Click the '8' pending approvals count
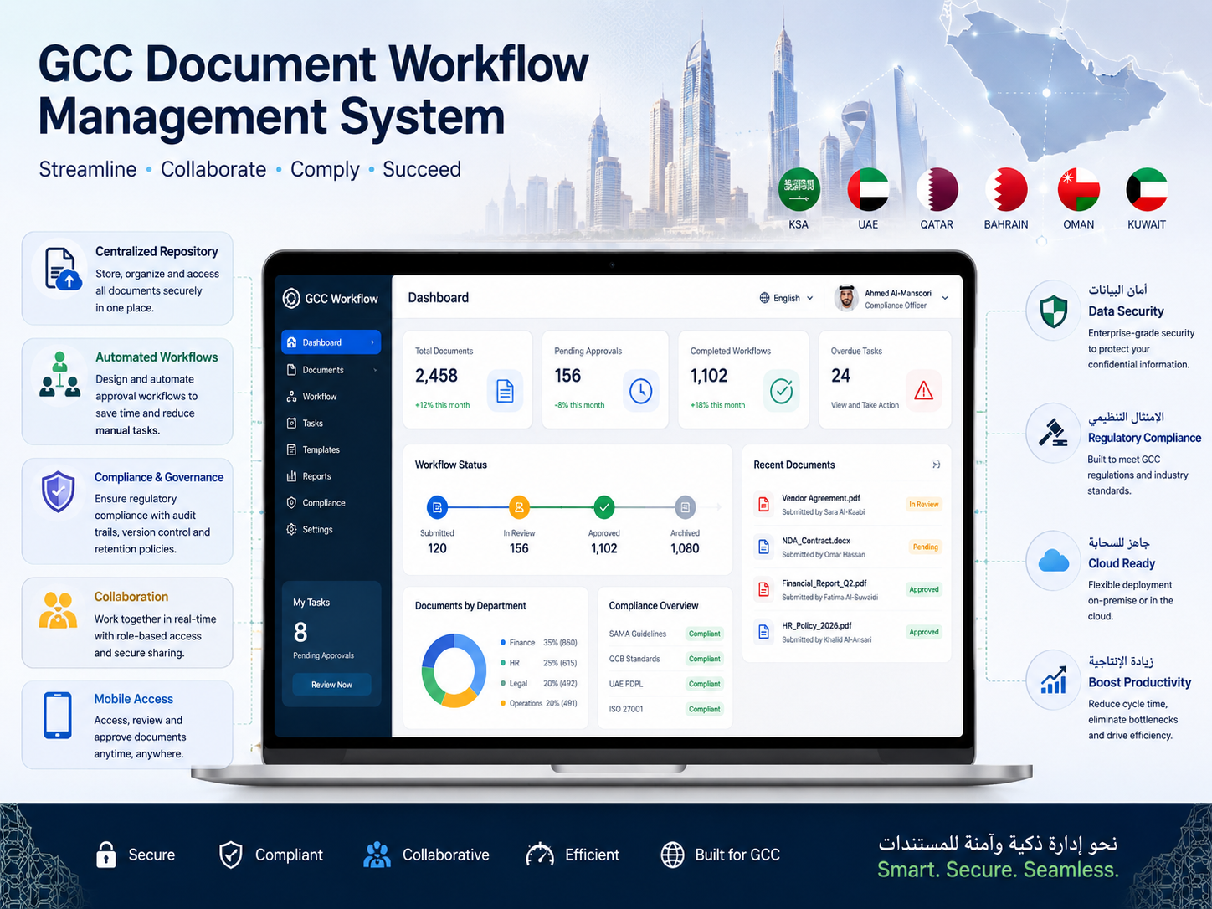This screenshot has height=909, width=1212. pyautogui.click(x=300, y=632)
